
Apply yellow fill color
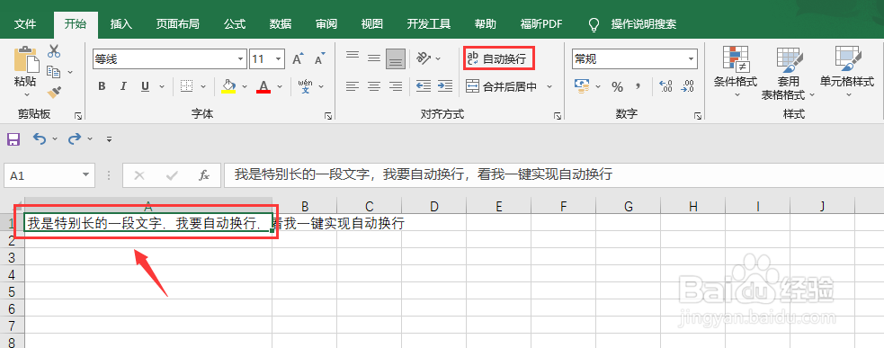click(228, 86)
